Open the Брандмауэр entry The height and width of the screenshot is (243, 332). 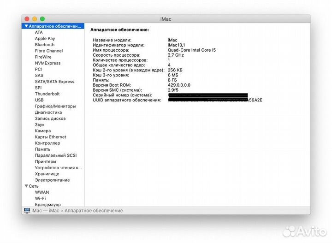click(x=48, y=204)
